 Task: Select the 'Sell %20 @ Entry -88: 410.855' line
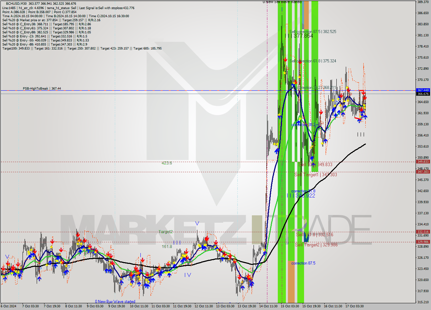45,44
